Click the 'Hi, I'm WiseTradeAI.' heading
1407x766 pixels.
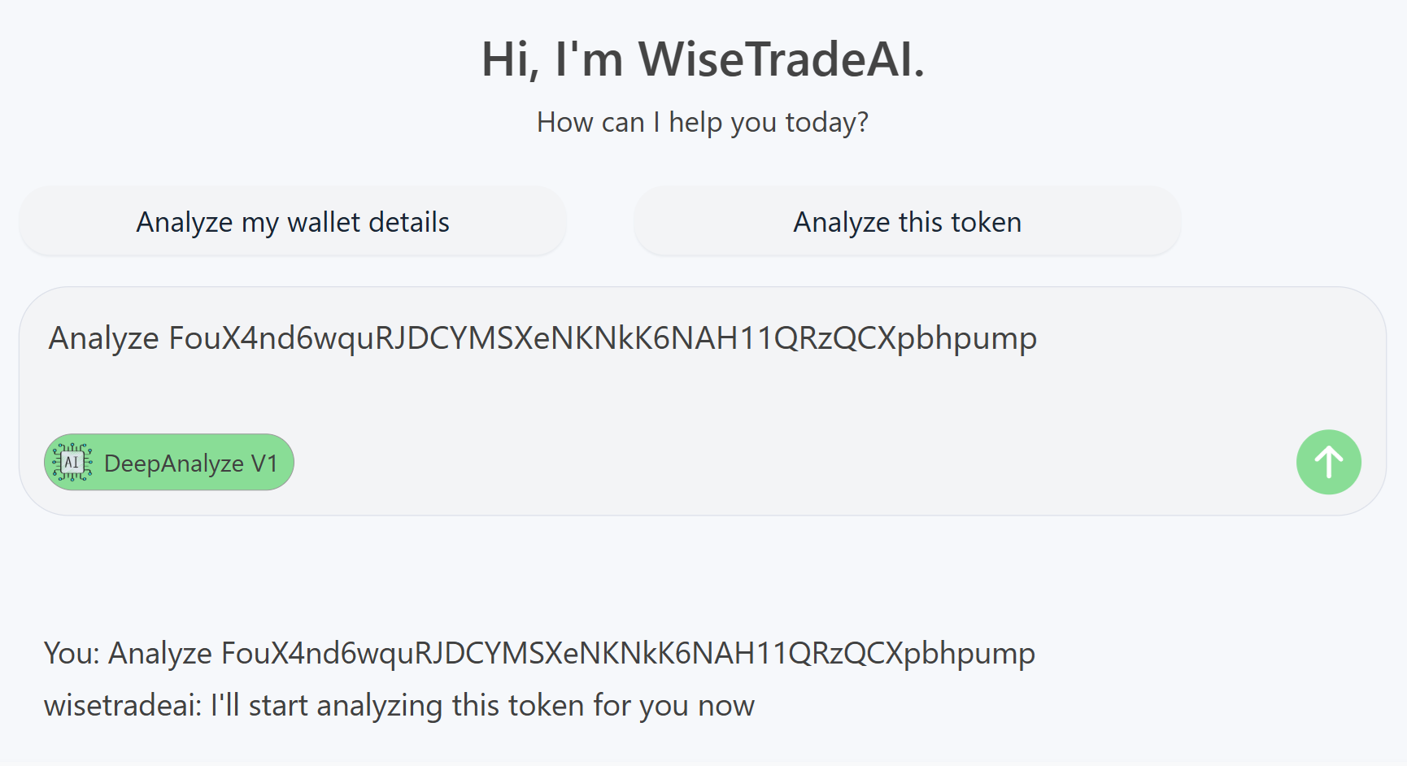click(x=703, y=59)
